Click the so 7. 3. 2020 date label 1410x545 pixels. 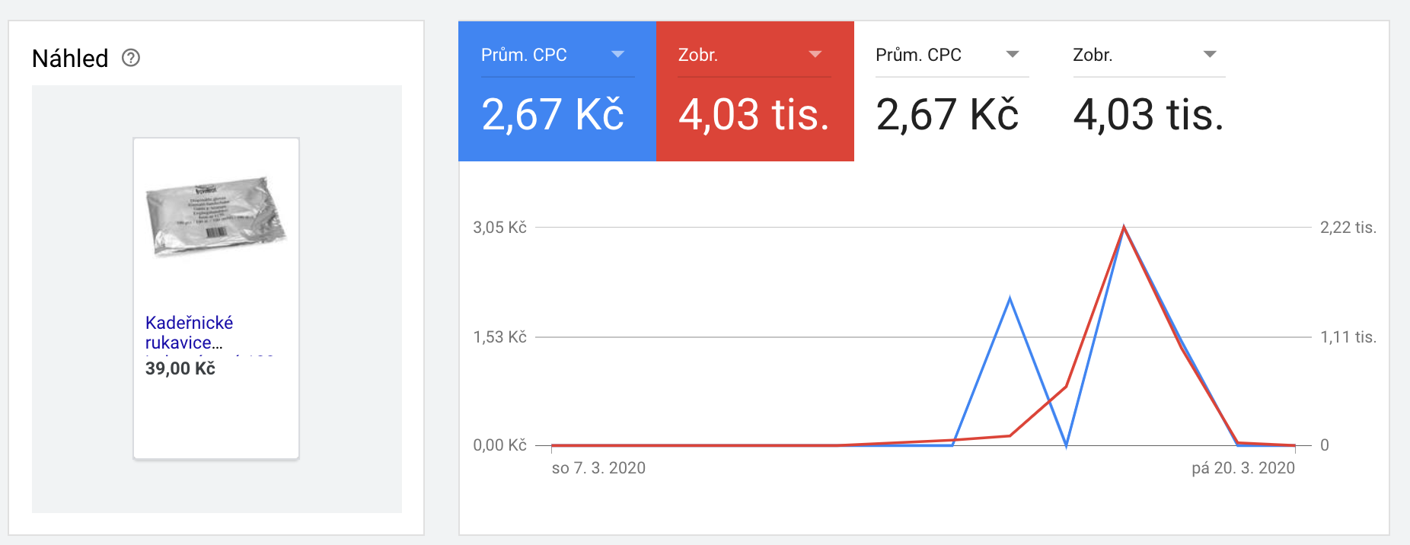point(598,468)
